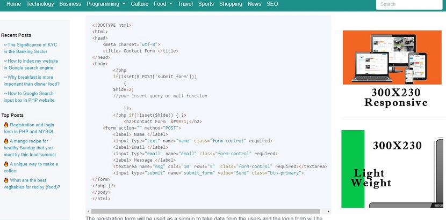The height and width of the screenshot is (220, 446).
Task: Open the green 300X230 Light Weight ad
Action: click(x=392, y=169)
